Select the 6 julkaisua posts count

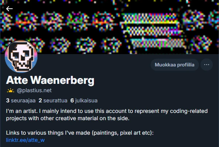tap(84, 101)
